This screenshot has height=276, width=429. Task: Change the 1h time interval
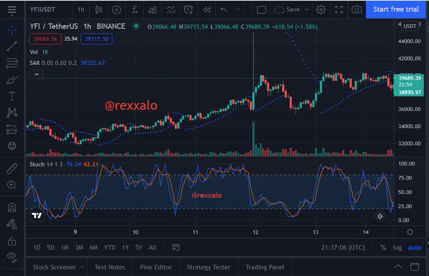pyautogui.click(x=80, y=10)
